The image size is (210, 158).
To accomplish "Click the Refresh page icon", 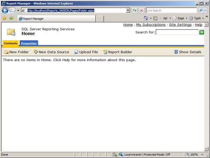I will point(134,11).
